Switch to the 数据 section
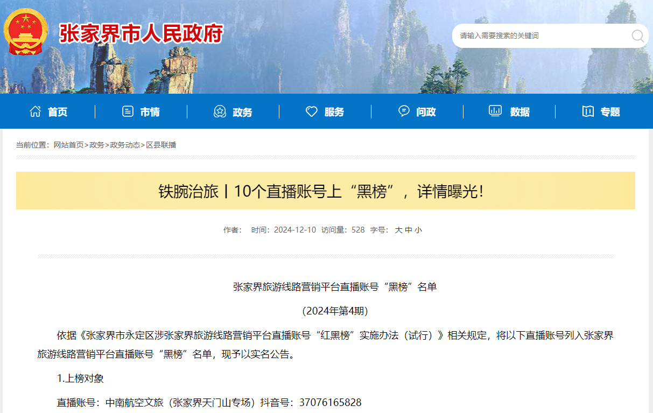 point(519,111)
